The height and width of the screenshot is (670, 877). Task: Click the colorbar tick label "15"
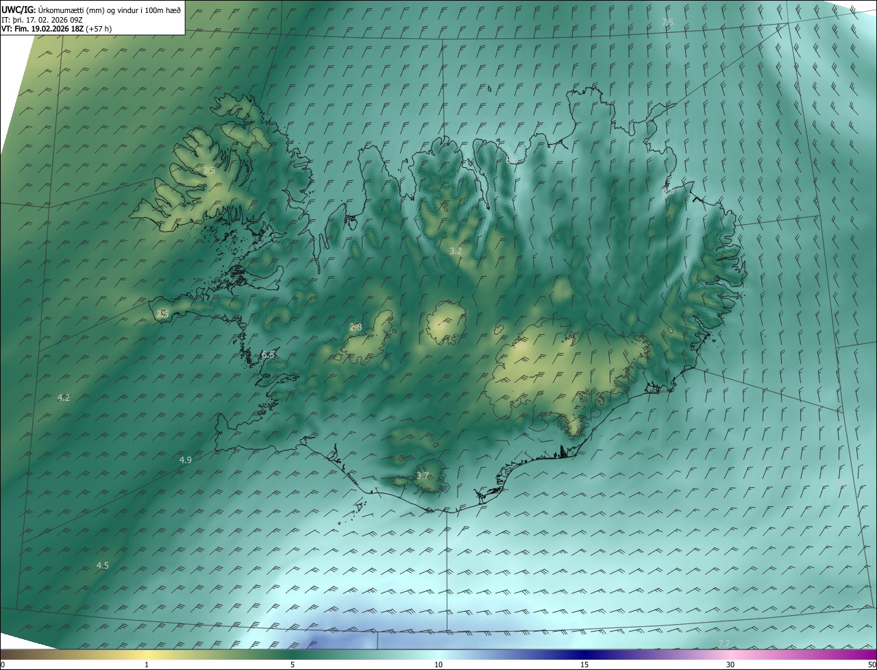click(584, 665)
